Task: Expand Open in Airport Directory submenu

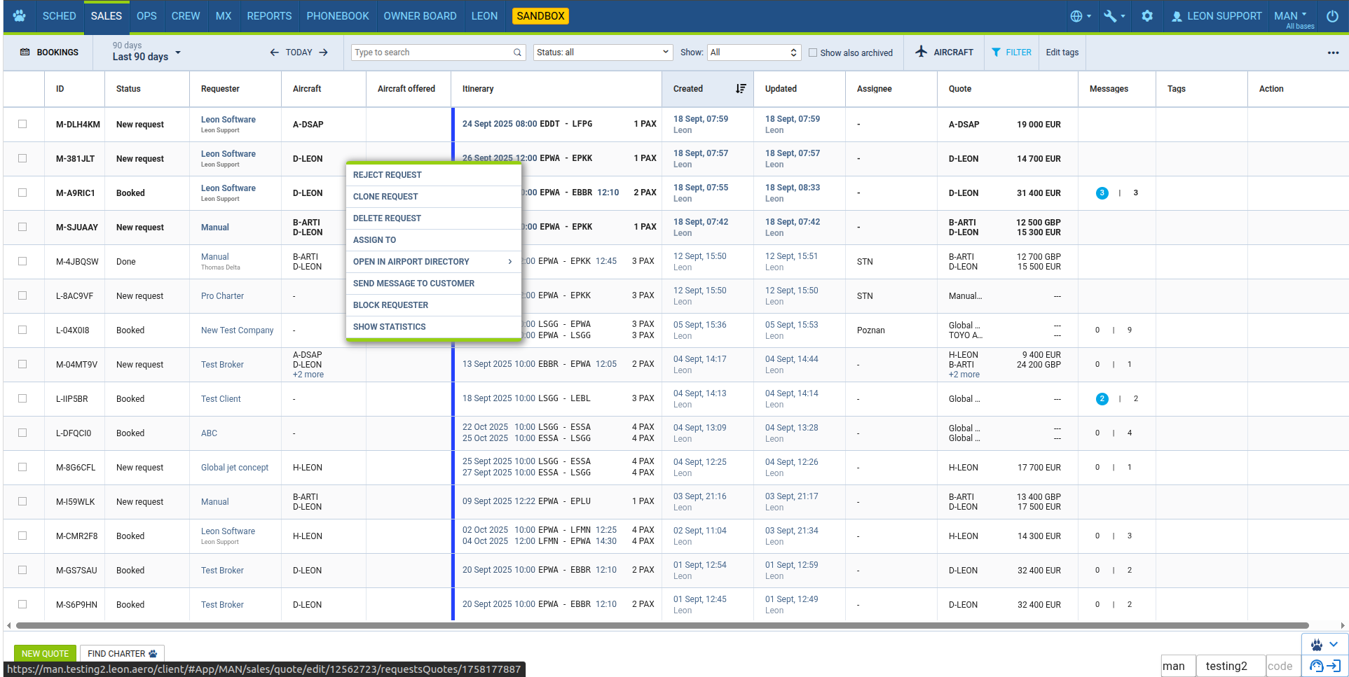Action: [433, 262]
